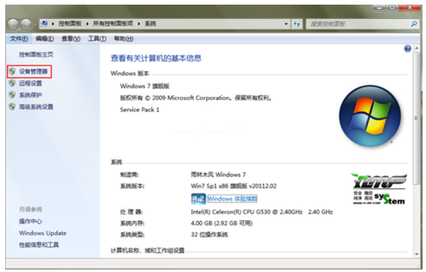The image size is (426, 272).
Task: Click the Remote Settings shield icon
Action: [12, 83]
